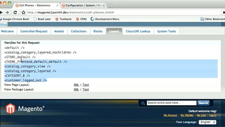
Task: View Page Layout as Text
Action: pyautogui.click(x=86, y=85)
